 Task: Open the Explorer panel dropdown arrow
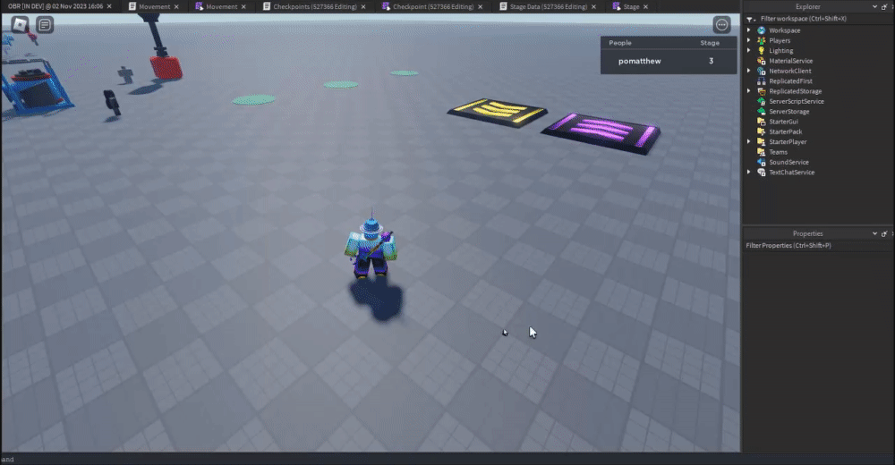[875, 6]
